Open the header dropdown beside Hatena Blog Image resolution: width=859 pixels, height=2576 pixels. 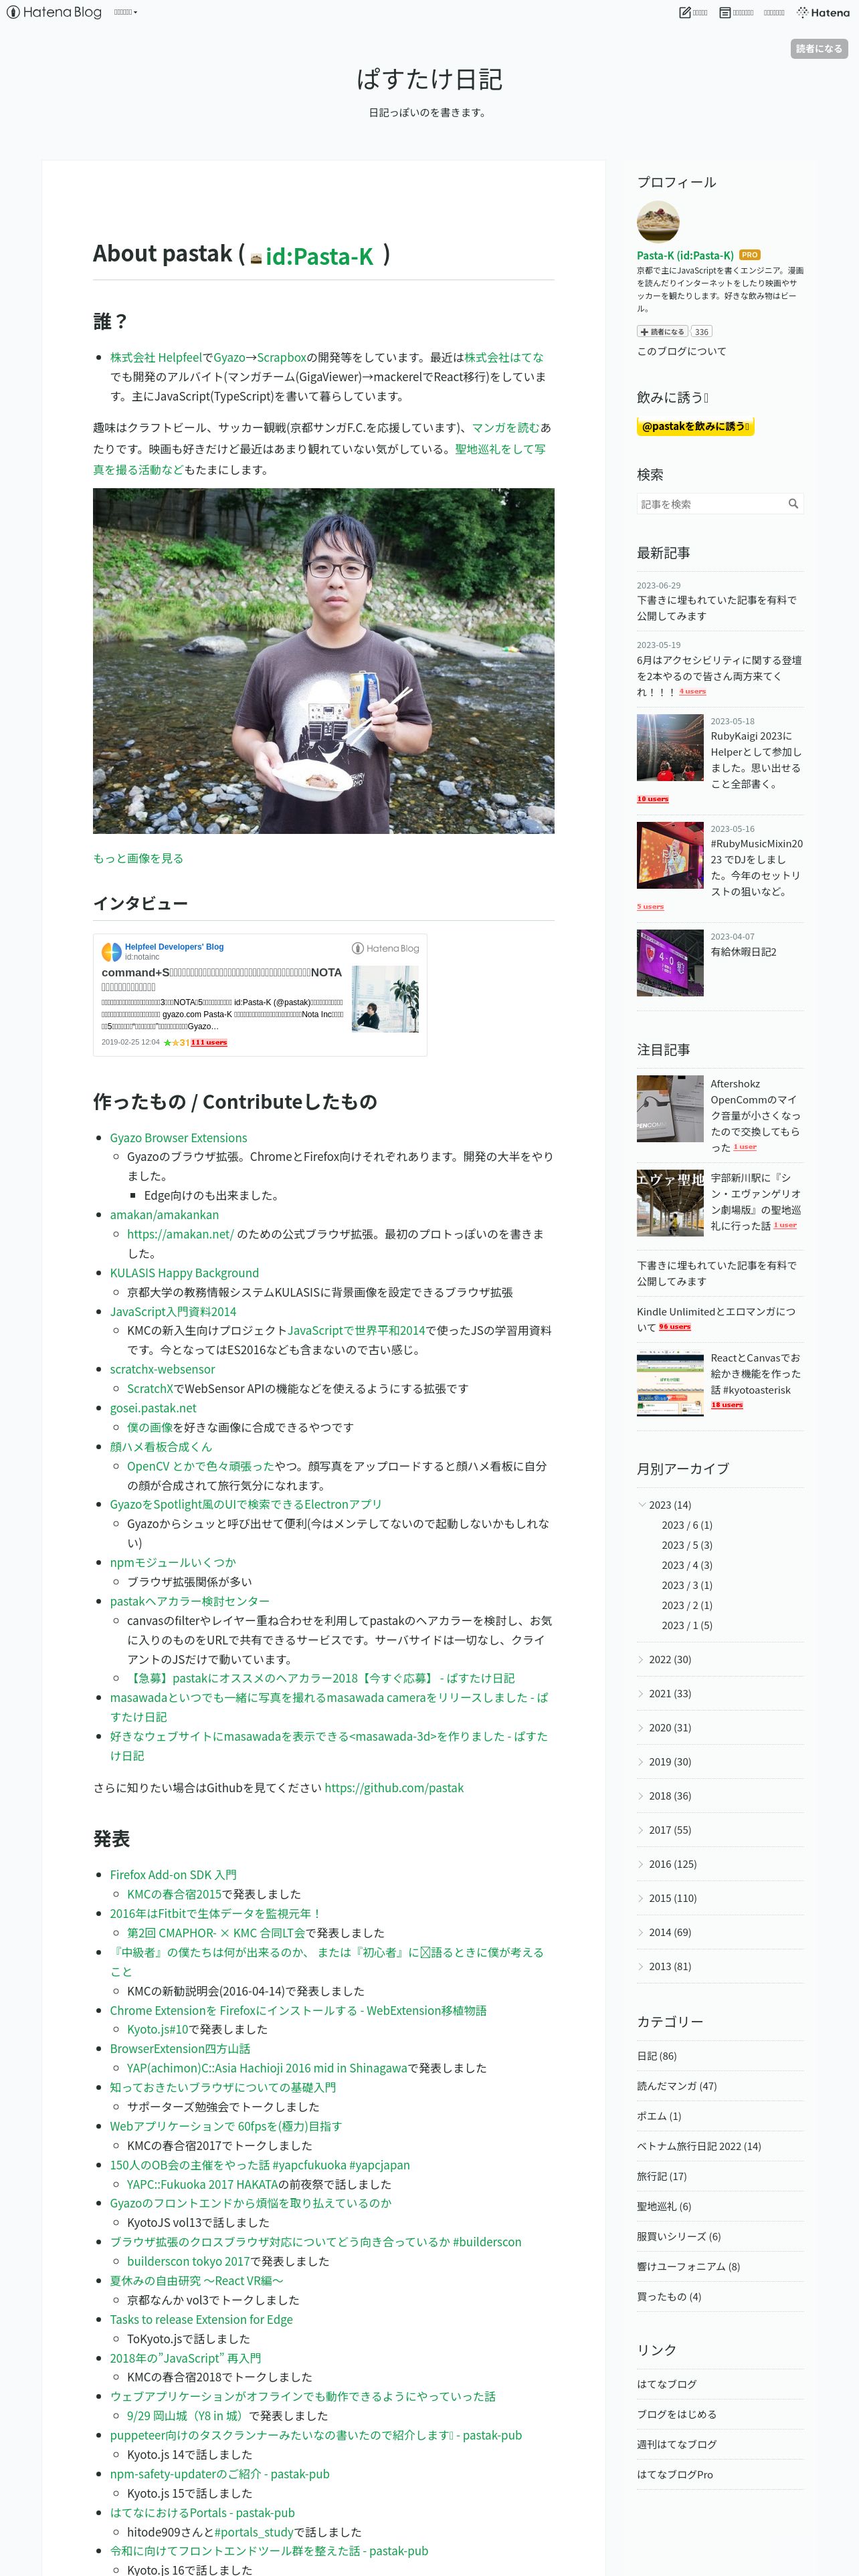125,12
